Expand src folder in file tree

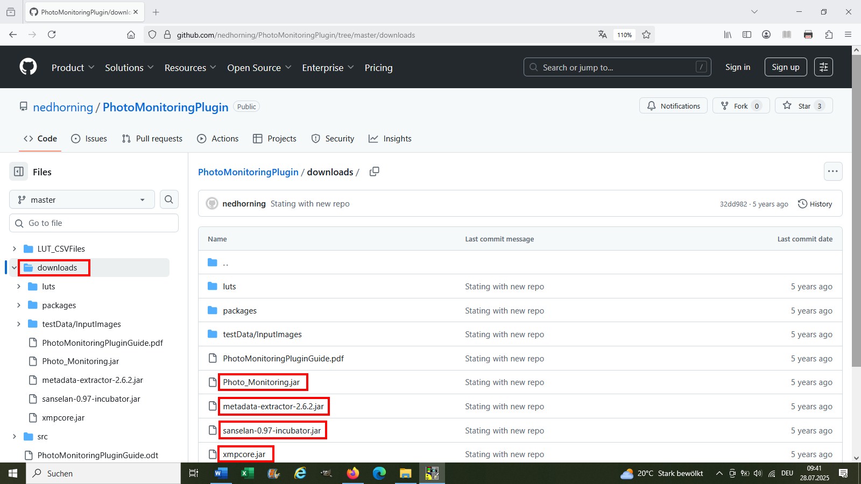pyautogui.click(x=15, y=436)
